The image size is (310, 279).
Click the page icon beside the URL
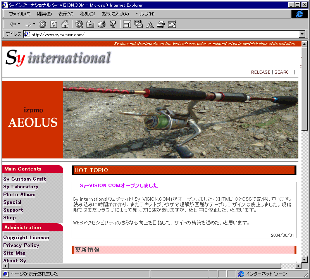coord(27,34)
